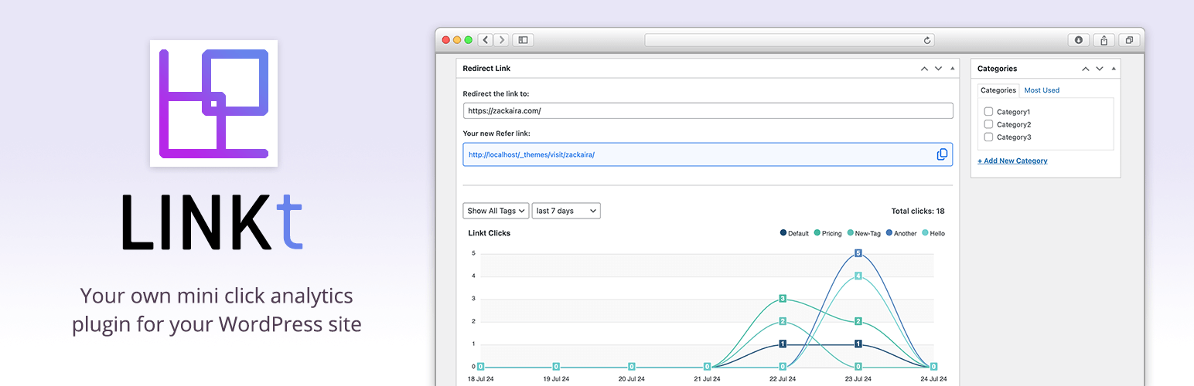Click the browser back arrow
Image resolution: width=1194 pixels, height=386 pixels.
(x=486, y=40)
